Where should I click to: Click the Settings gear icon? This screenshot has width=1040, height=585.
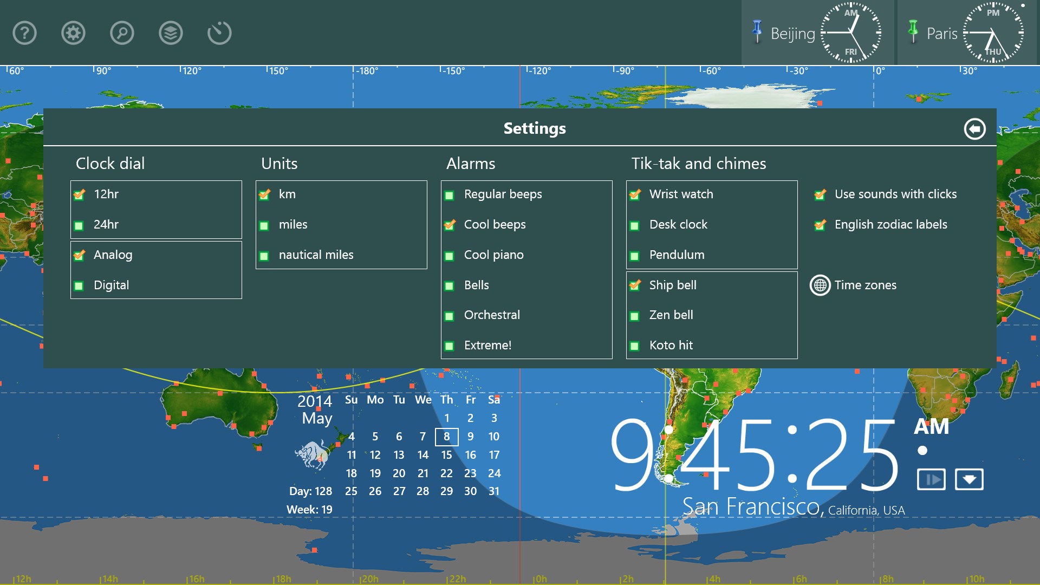click(73, 33)
